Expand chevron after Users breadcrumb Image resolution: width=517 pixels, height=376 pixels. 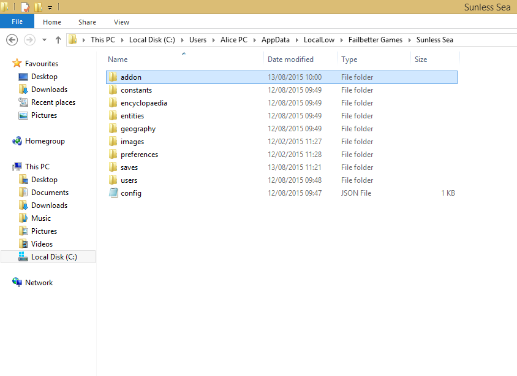(x=213, y=40)
